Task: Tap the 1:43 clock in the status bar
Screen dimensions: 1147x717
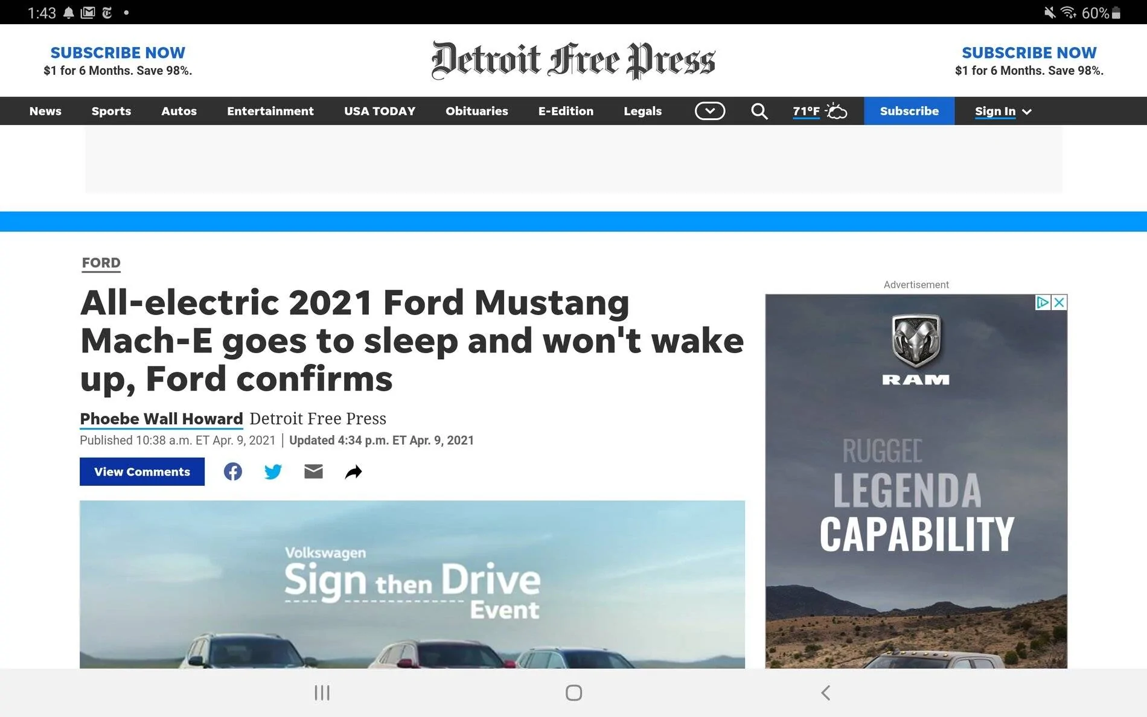Action: (x=42, y=13)
